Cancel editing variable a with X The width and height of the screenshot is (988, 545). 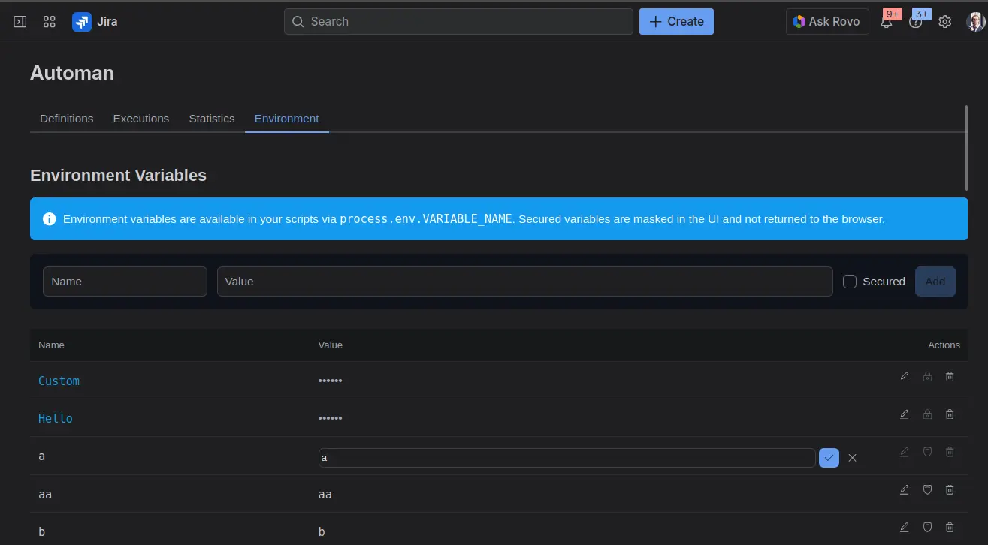(852, 457)
